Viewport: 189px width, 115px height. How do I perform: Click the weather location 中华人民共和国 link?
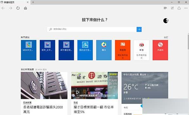[136, 75]
